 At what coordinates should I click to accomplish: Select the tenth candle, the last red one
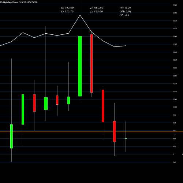click(x=115, y=131)
